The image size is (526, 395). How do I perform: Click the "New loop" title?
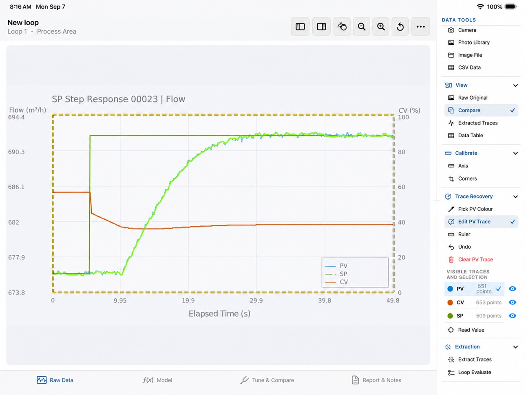[23, 22]
